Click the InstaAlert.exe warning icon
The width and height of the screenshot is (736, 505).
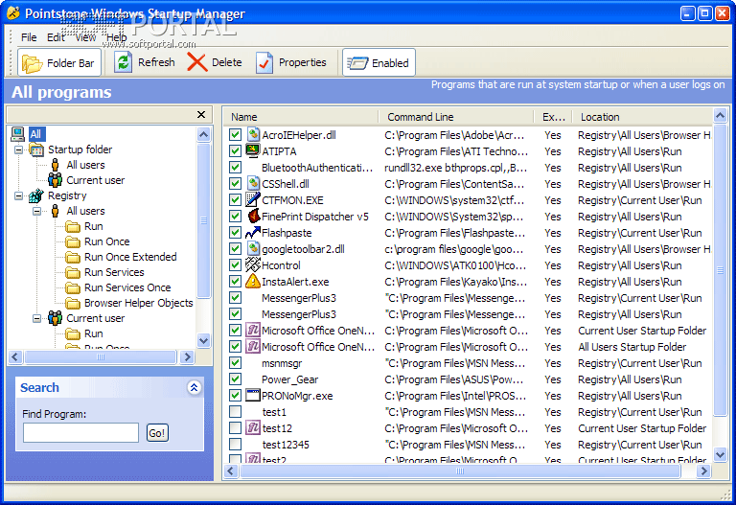point(253,281)
